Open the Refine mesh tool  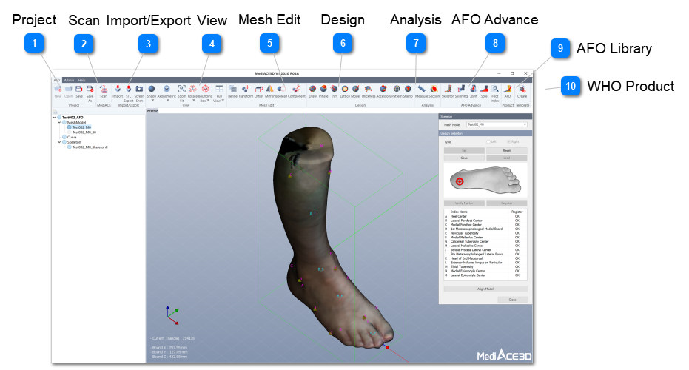point(233,91)
